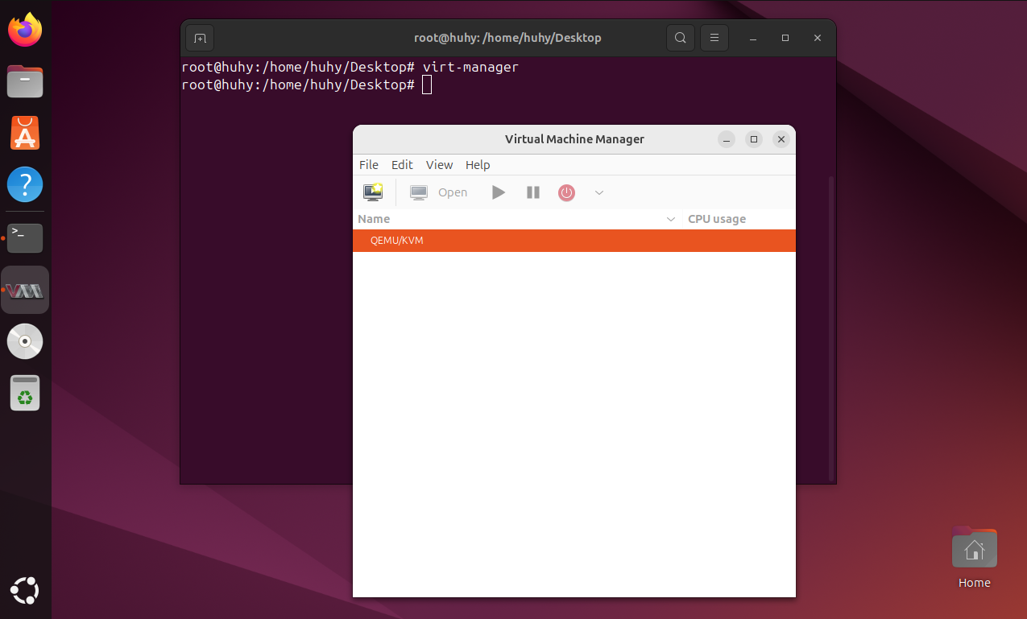Open the File menu in Virtual Machine Manager
1027x619 pixels.
(369, 164)
